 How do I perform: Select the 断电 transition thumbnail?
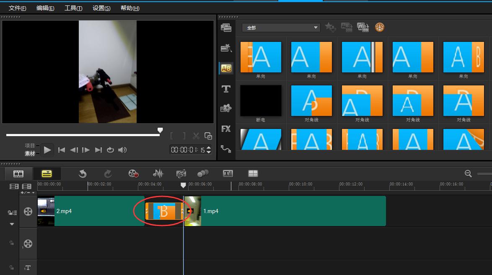coord(261,100)
